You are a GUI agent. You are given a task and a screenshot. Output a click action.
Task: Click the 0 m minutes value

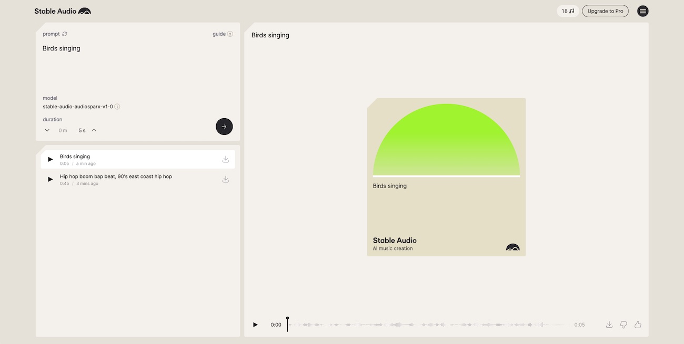63,130
